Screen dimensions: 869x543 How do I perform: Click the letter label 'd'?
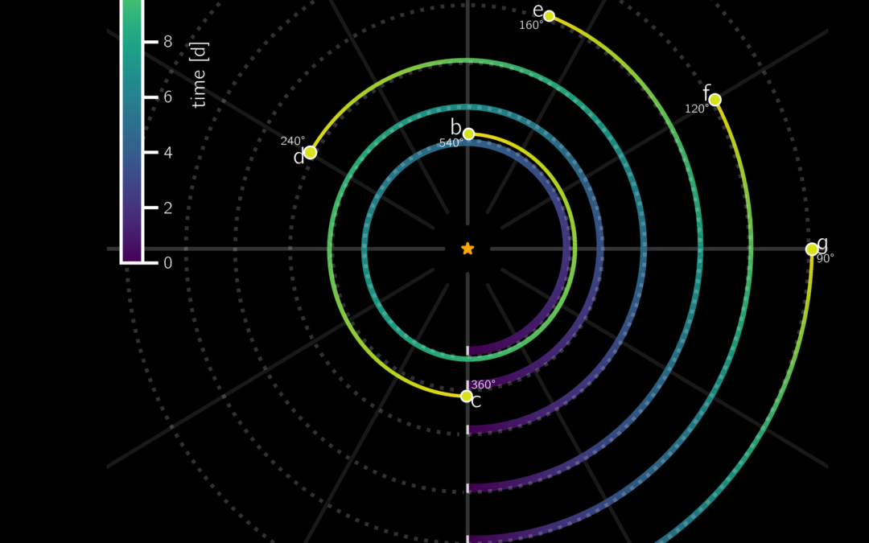pos(299,157)
